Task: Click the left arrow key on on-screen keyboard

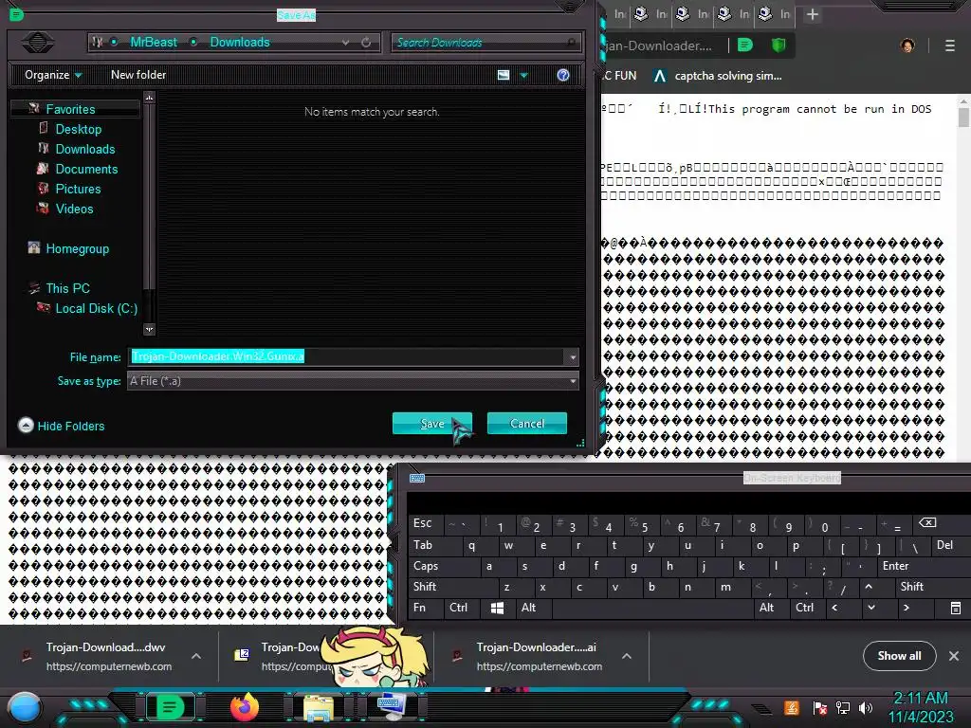Action: [x=834, y=608]
